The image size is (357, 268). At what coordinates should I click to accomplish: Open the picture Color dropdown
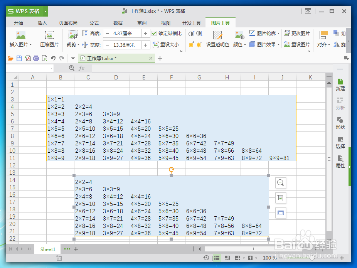[x=239, y=45]
